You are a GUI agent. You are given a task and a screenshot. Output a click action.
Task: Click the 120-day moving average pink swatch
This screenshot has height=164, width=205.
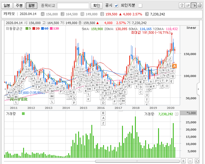tap(51, 28)
